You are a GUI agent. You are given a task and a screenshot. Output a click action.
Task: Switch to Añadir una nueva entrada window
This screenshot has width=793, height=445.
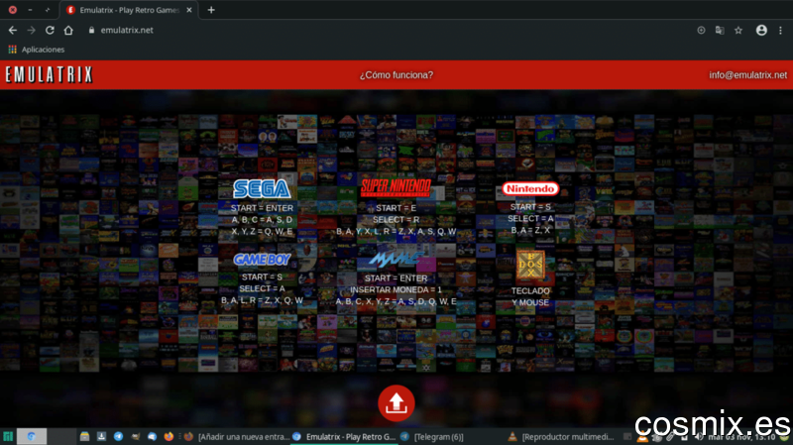click(x=237, y=437)
